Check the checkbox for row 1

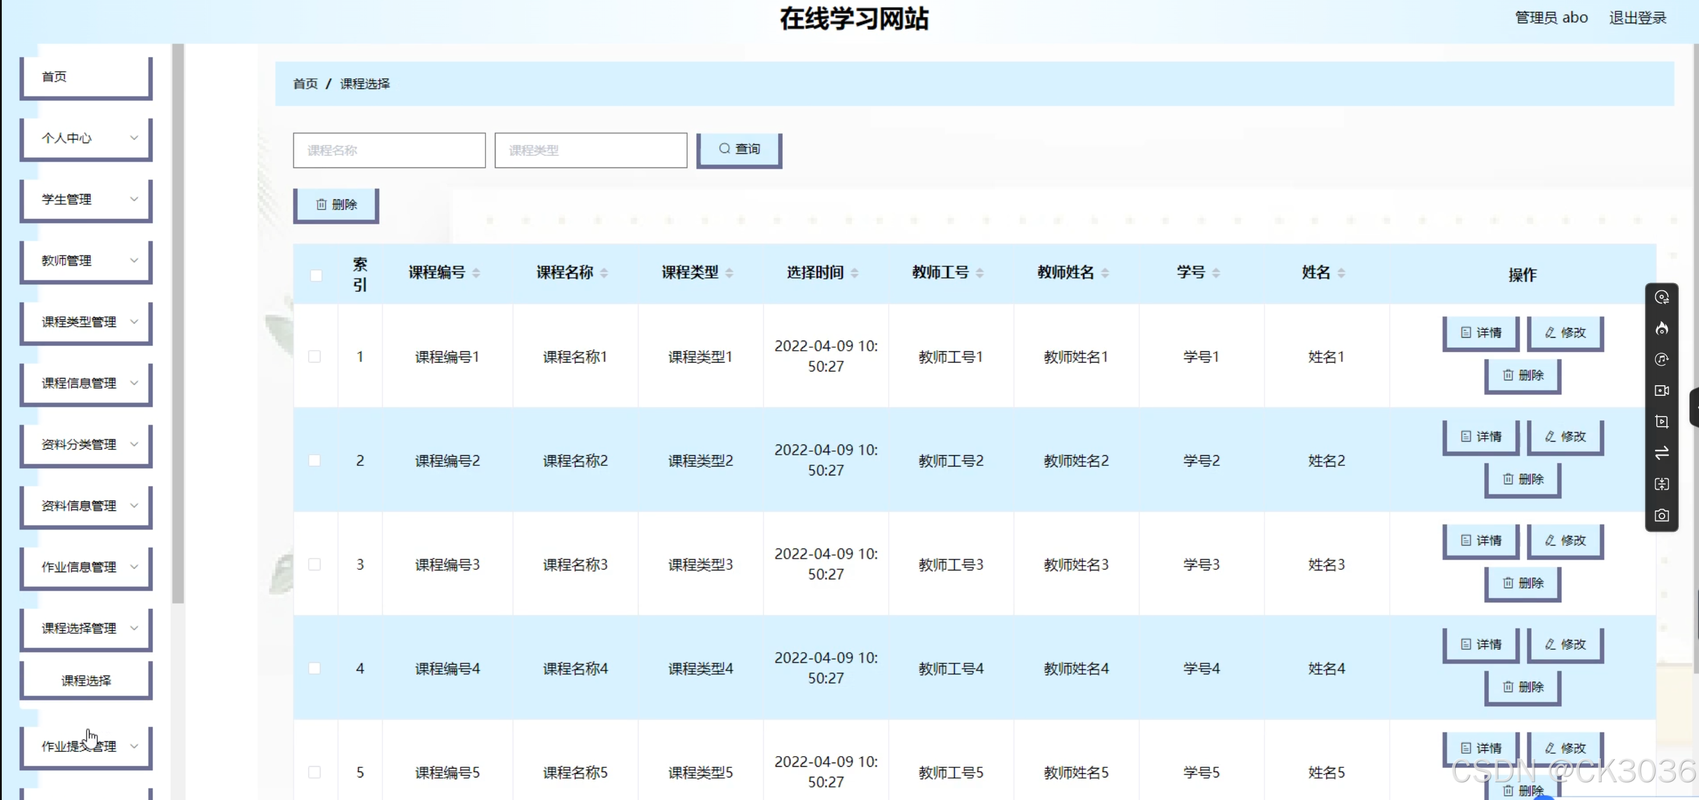coord(315,357)
